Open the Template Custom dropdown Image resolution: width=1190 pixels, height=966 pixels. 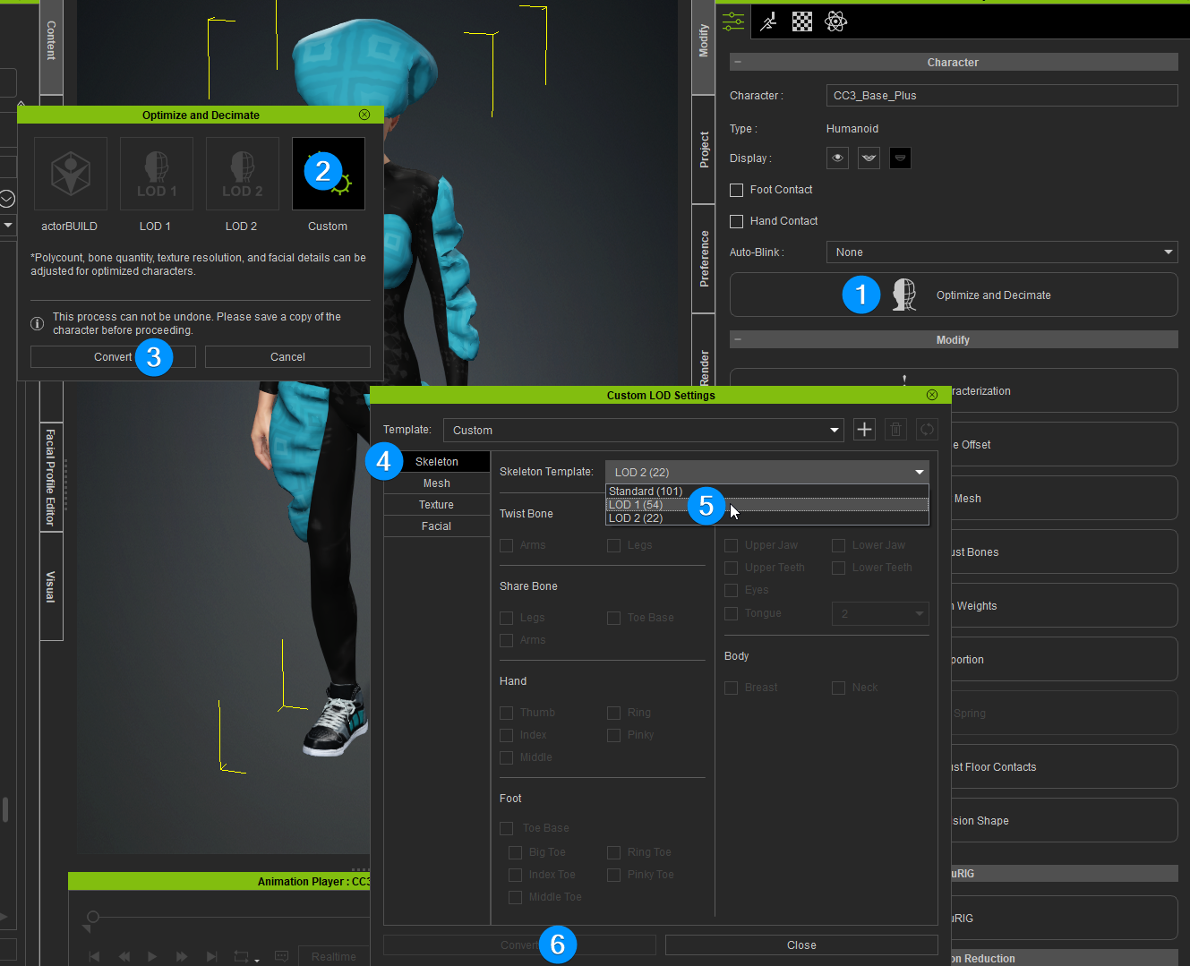(643, 430)
